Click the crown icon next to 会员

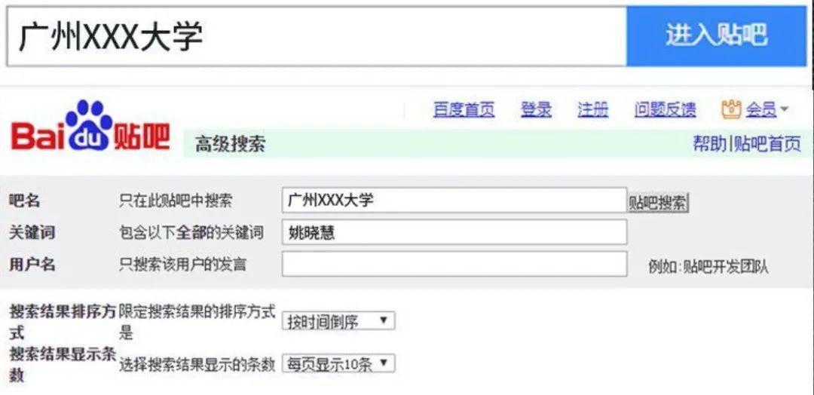click(731, 109)
